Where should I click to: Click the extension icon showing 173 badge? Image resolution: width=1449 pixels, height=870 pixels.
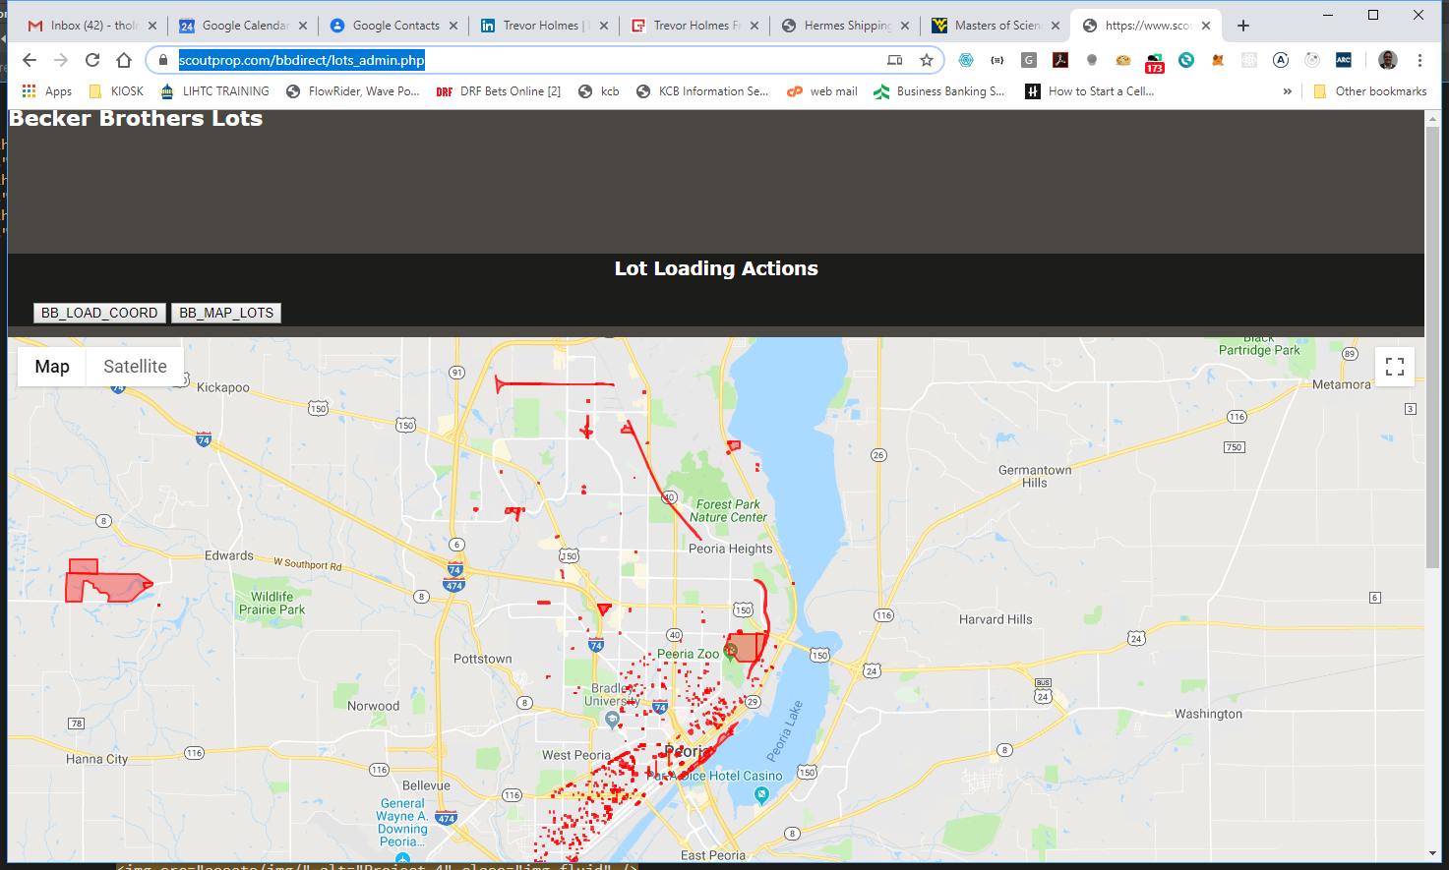point(1154,60)
